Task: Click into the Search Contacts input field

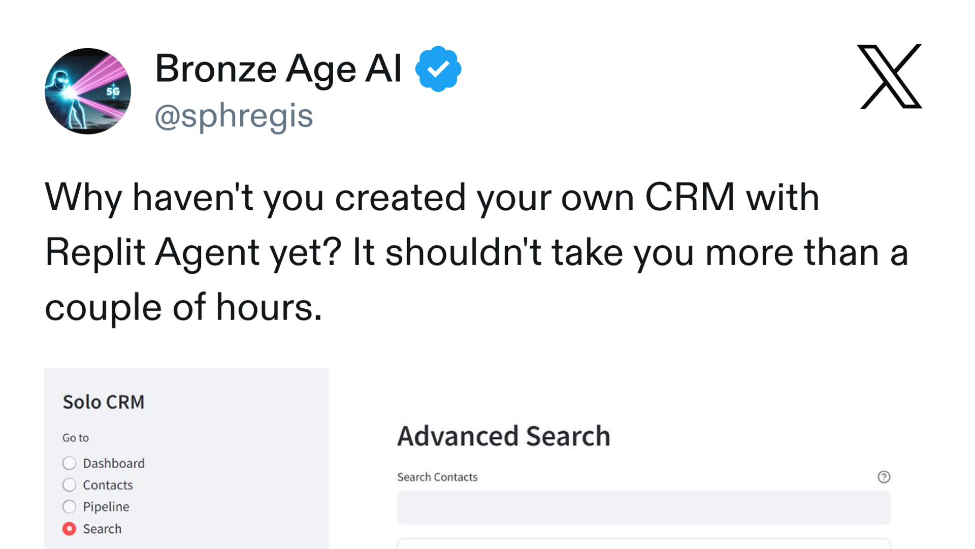Action: point(643,507)
